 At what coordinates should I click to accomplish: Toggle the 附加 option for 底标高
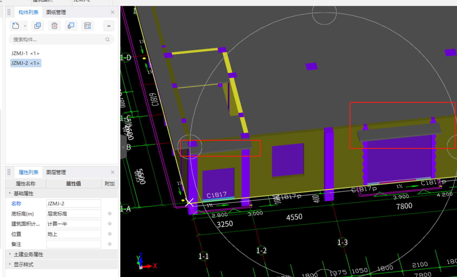[x=110, y=214]
